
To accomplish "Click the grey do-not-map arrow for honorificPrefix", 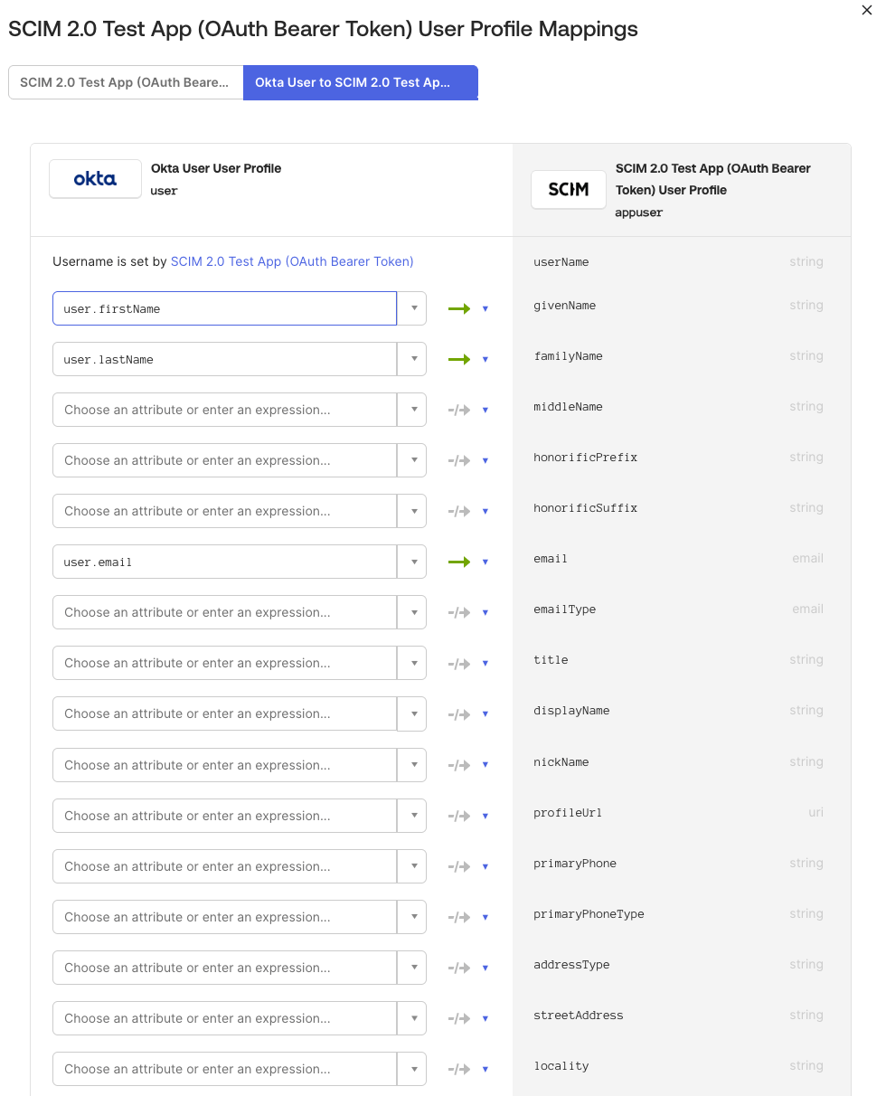I will pyautogui.click(x=459, y=460).
